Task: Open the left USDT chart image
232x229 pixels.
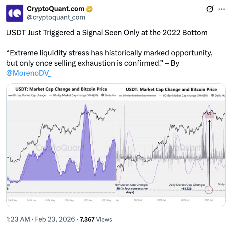Action: (x=61, y=145)
